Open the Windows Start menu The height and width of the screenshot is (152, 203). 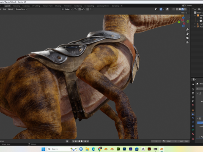click(43, 149)
